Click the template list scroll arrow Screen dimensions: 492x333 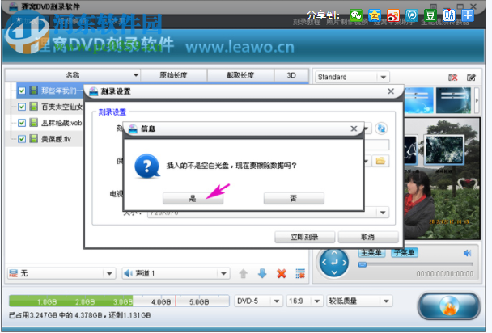click(477, 100)
